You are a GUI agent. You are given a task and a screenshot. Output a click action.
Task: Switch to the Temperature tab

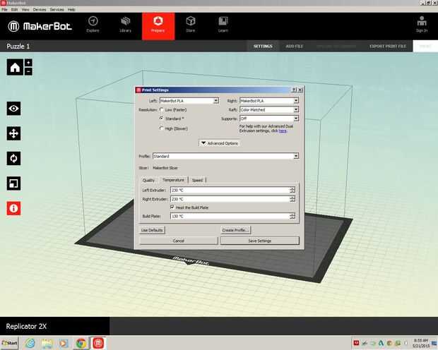tap(173, 180)
